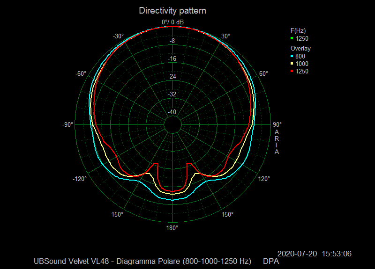
Task: Click the '120°' angle label
Action: (264, 179)
